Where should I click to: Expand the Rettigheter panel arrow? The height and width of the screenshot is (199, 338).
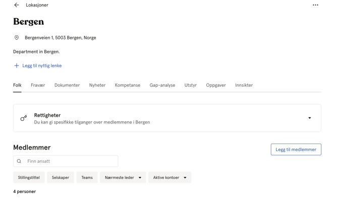point(310,118)
